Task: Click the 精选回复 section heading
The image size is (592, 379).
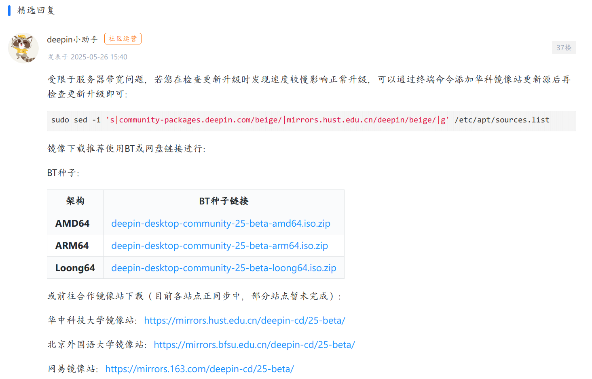Action: coord(36,10)
